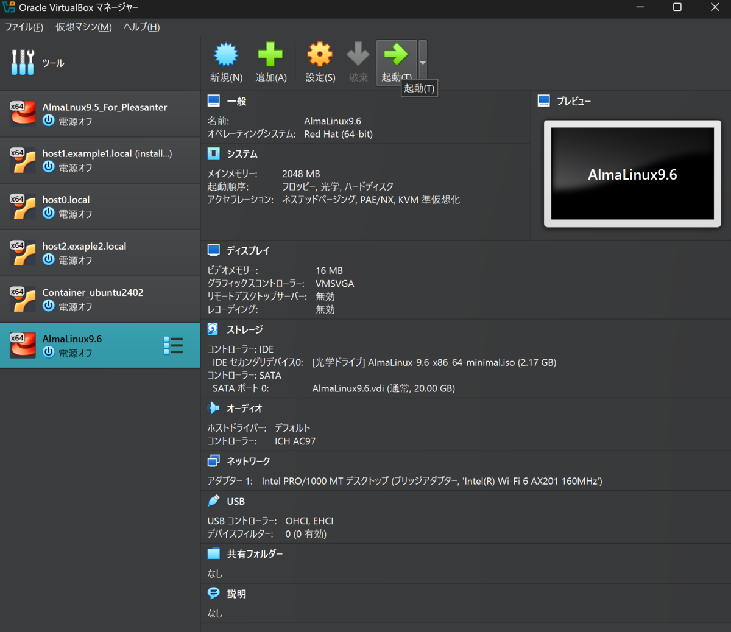Click the AlmaLinux9.6.vdi disk entry
The width and height of the screenshot is (731, 632).
[384, 388]
